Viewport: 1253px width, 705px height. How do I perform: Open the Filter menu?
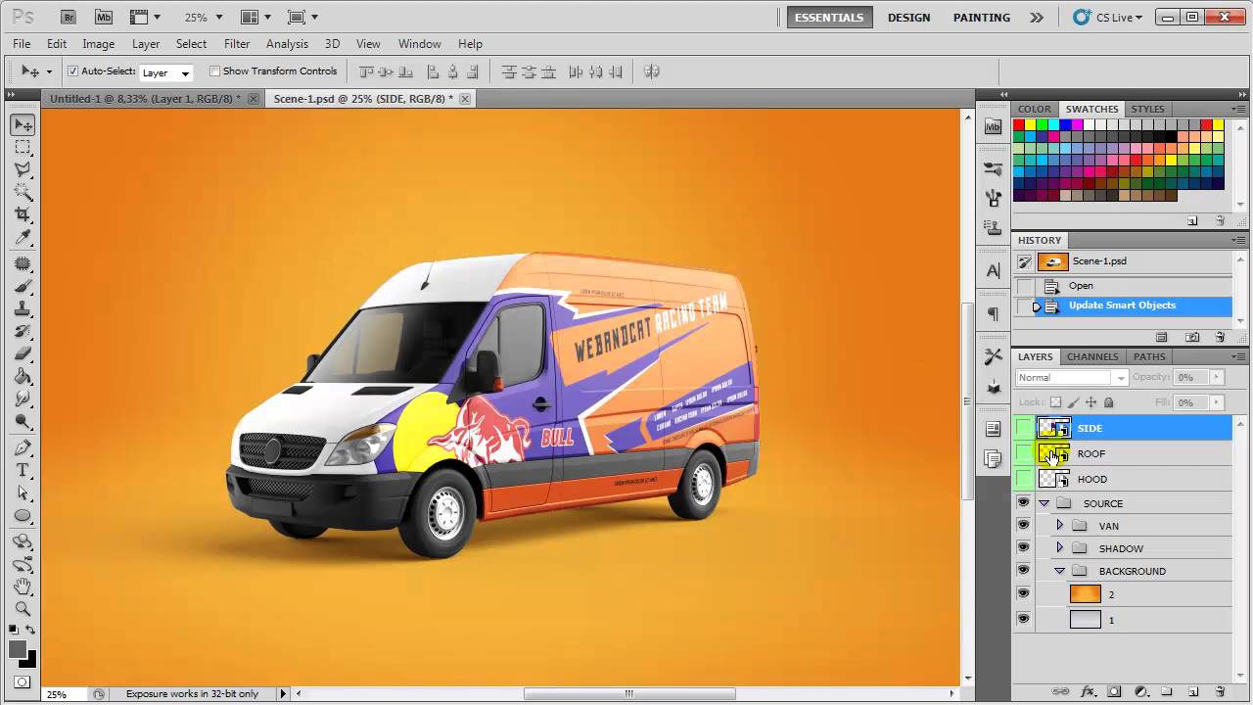tap(237, 44)
